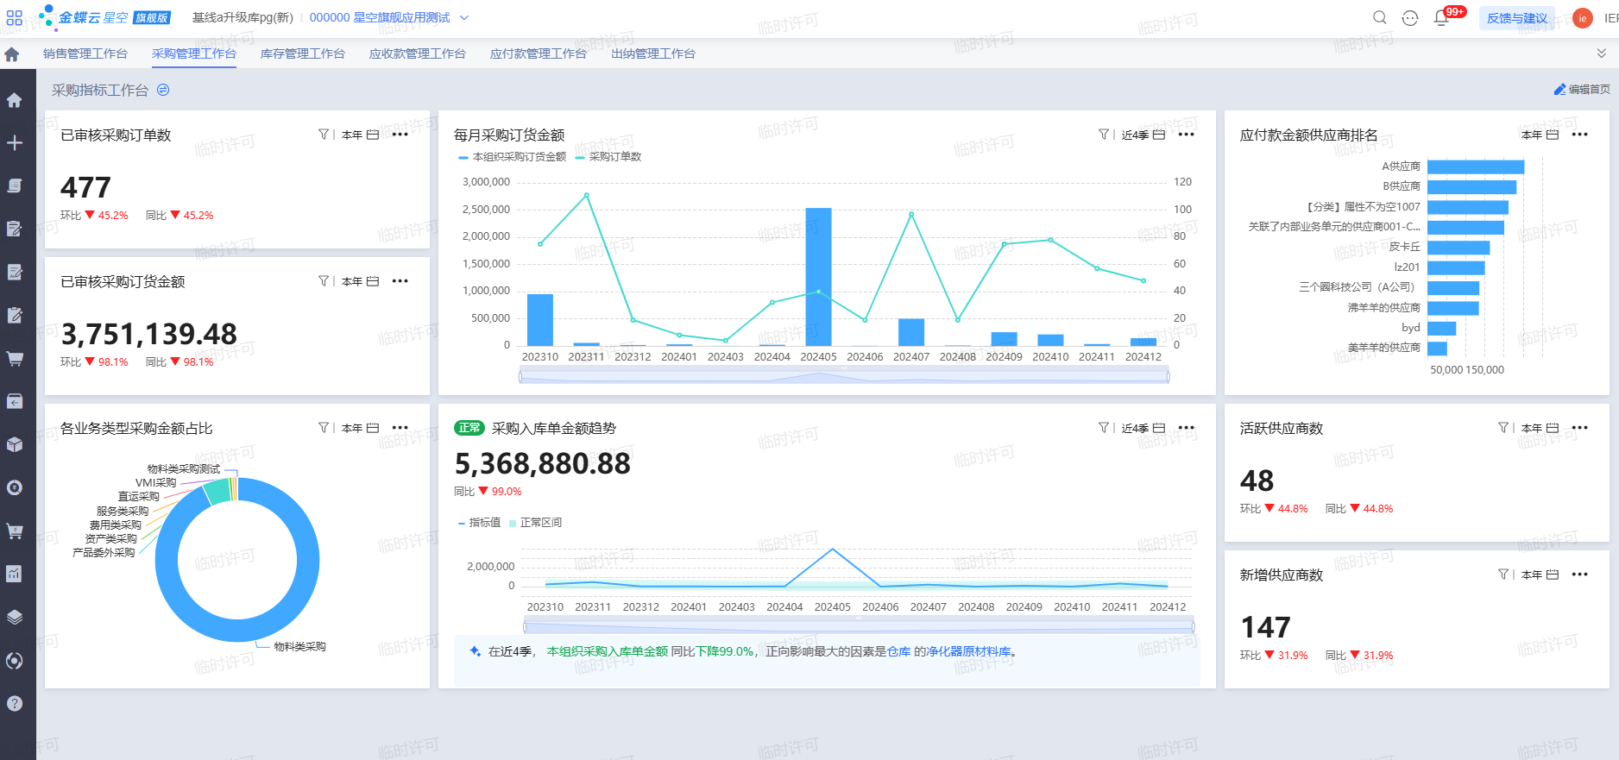Click 编辑首页 link
Image resolution: width=1619 pixels, height=760 pixels.
click(1582, 90)
